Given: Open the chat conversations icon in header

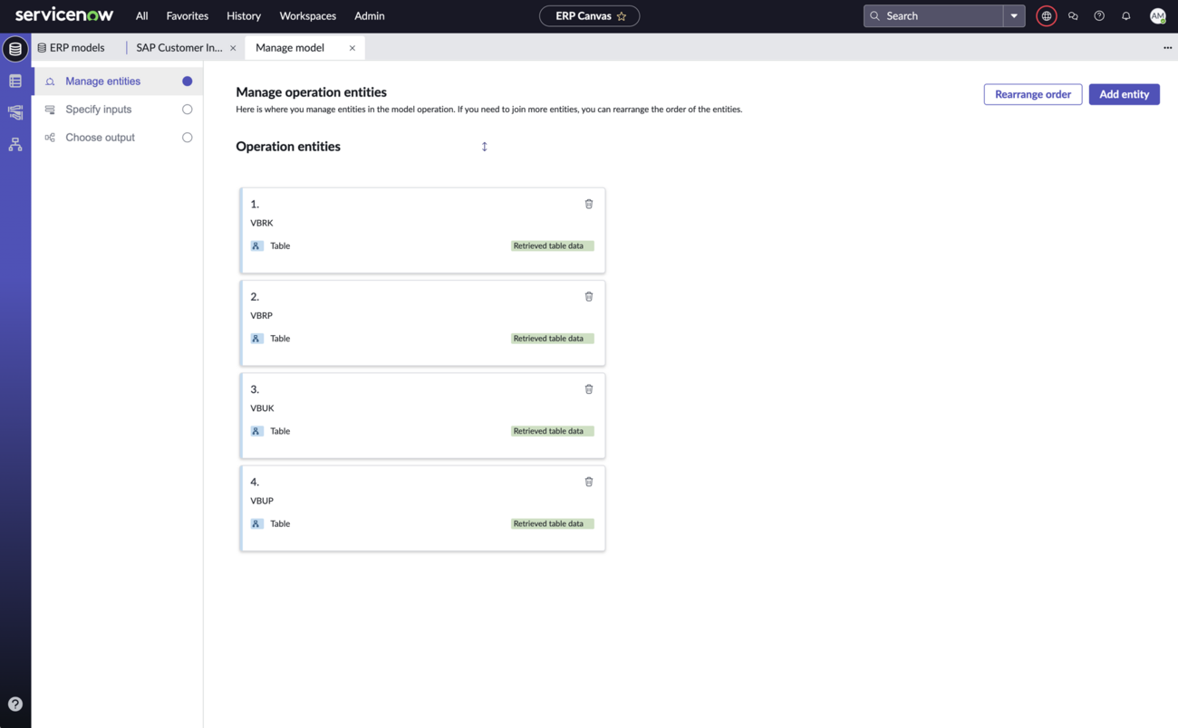Looking at the screenshot, I should coord(1073,16).
